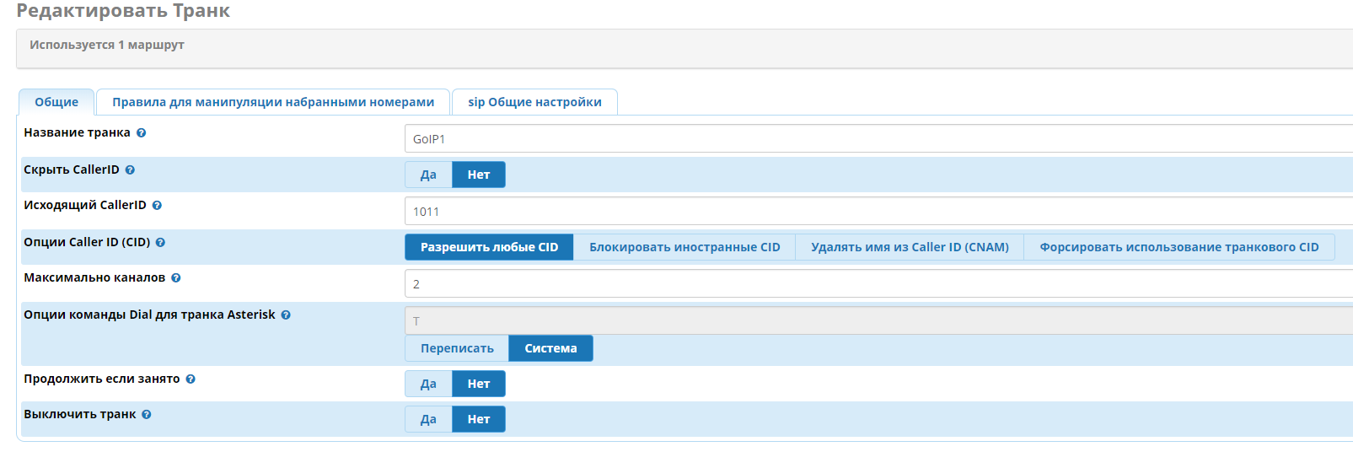Click help icon next to Опции Caller ID (CID)
The height and width of the screenshot is (468, 1353).
tap(160, 243)
